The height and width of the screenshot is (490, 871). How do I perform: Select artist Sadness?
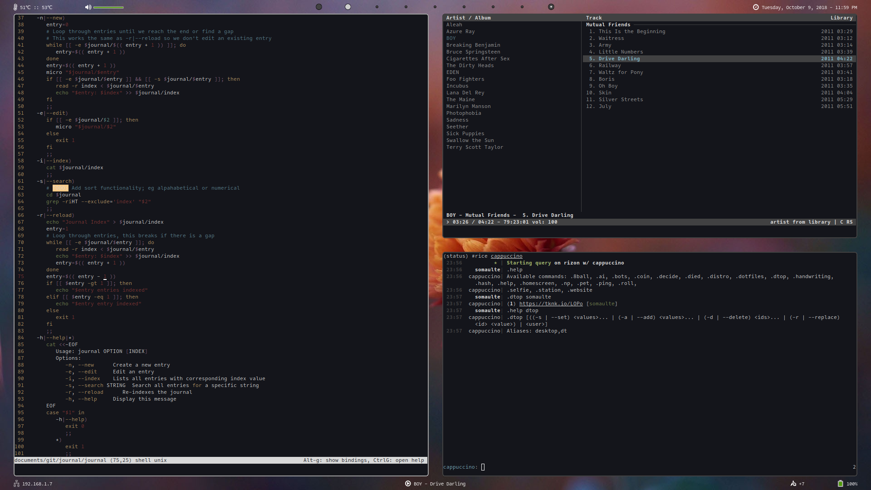(457, 120)
